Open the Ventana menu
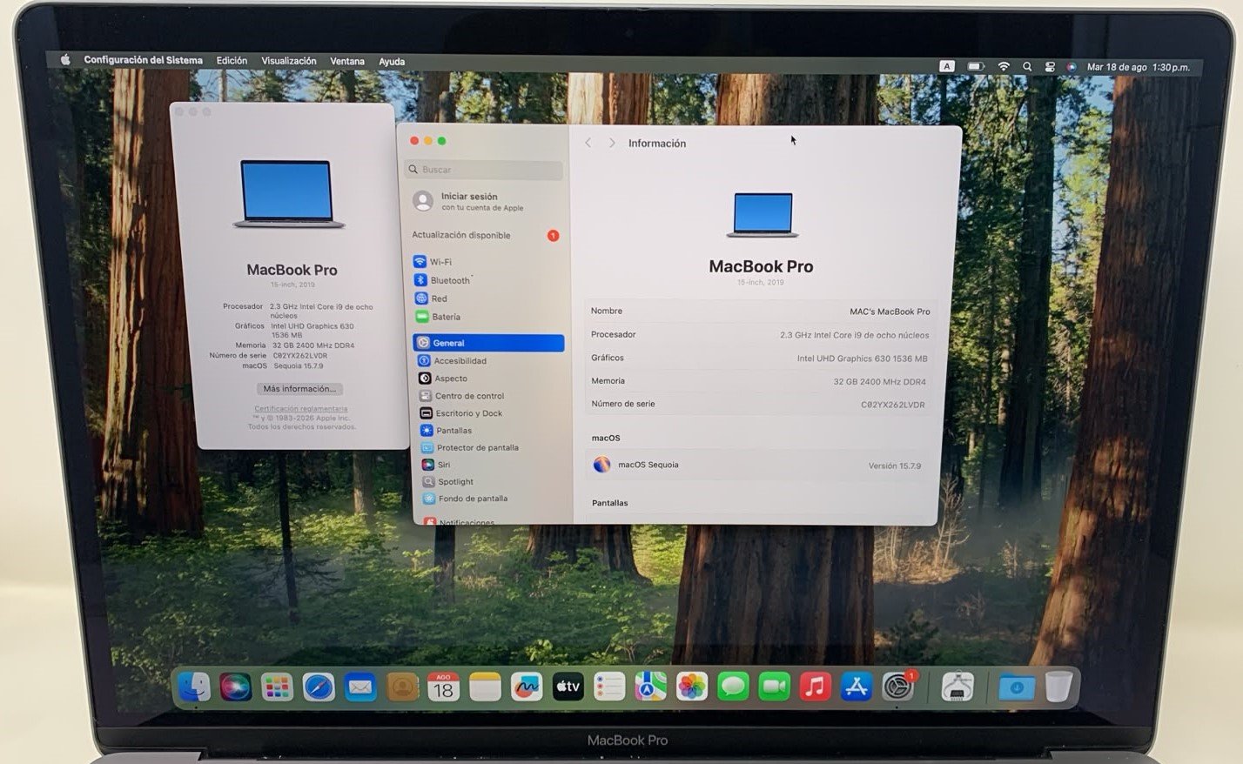 (347, 62)
